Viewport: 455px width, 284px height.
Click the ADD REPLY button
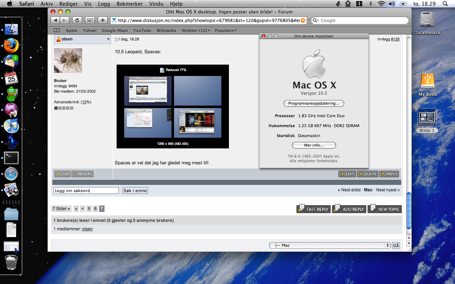point(349,209)
